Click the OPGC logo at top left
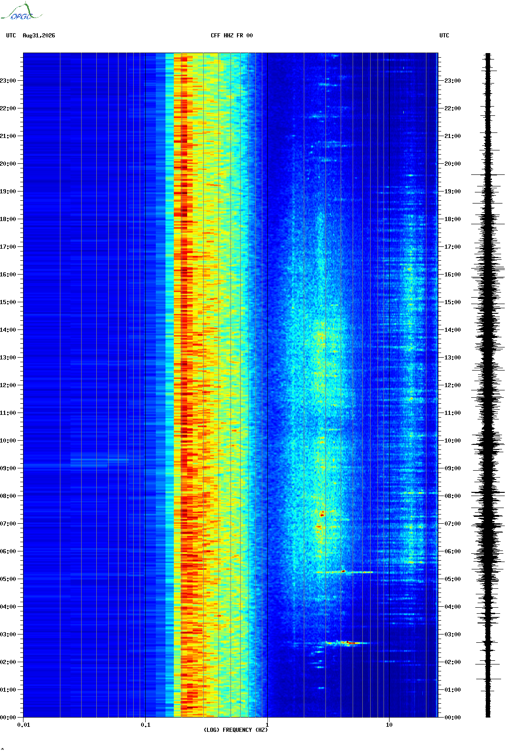 tap(22, 12)
